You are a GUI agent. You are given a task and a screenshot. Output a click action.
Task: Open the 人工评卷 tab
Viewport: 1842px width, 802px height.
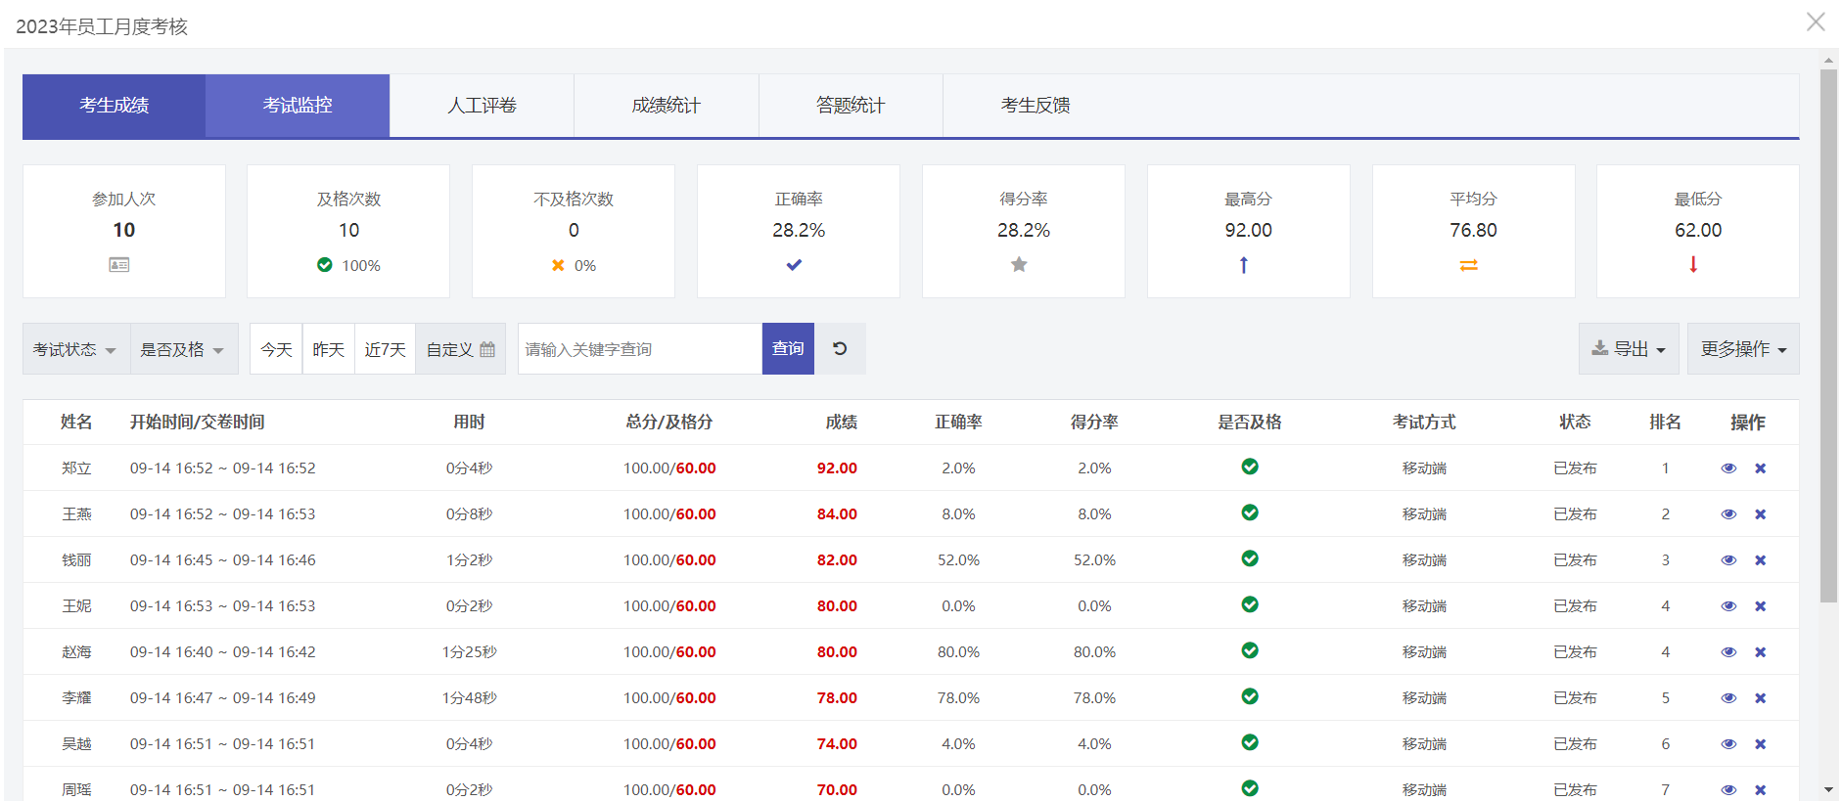482,106
